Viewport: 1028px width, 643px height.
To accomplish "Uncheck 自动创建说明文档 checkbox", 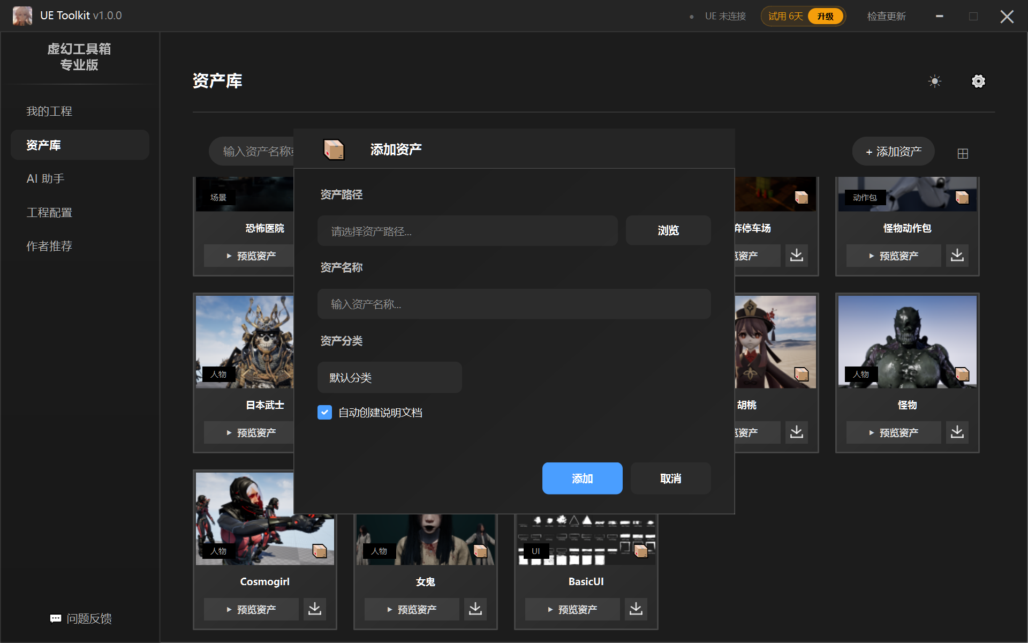I will 324,412.
